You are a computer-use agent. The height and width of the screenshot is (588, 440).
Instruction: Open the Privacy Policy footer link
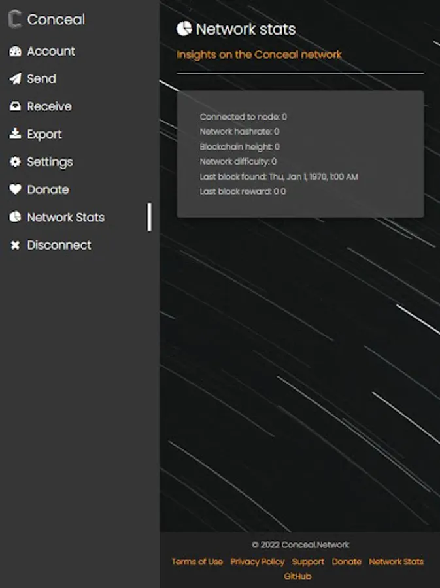coord(258,562)
